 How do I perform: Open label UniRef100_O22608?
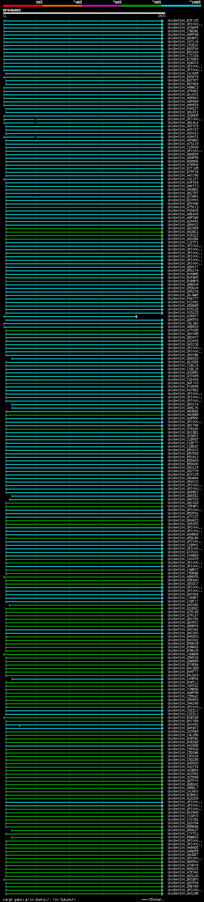click(x=183, y=341)
